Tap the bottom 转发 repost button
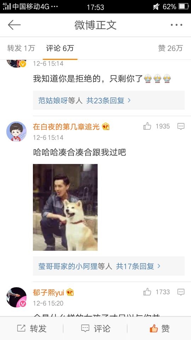Screen dimensions: 191x340 (32, 329)
